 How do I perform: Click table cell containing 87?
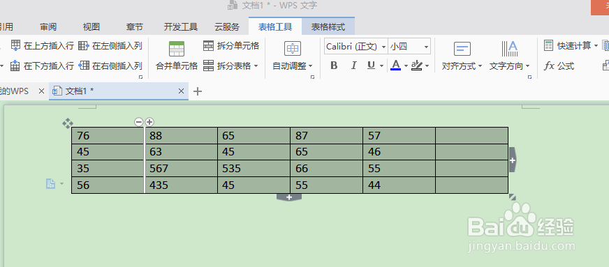coord(326,136)
